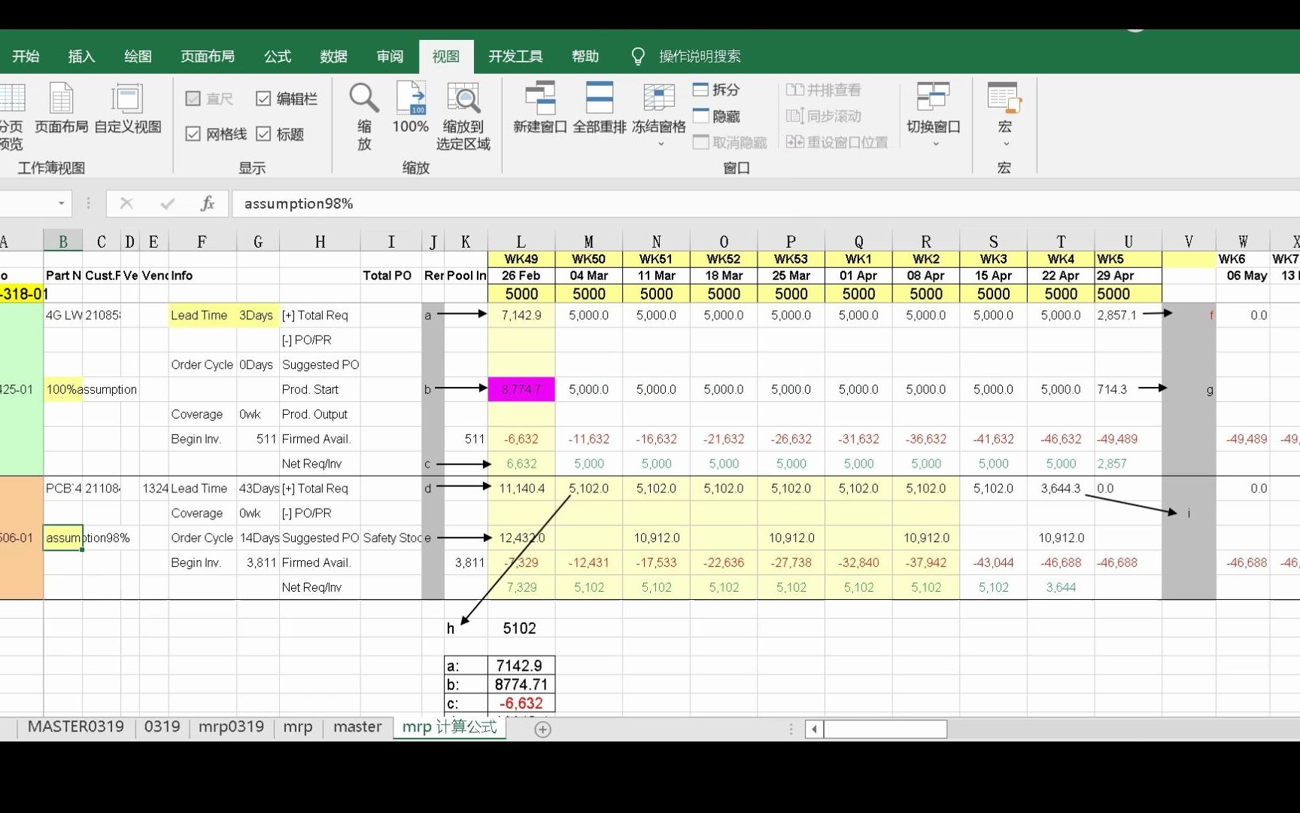Open a New Window icon

(539, 98)
